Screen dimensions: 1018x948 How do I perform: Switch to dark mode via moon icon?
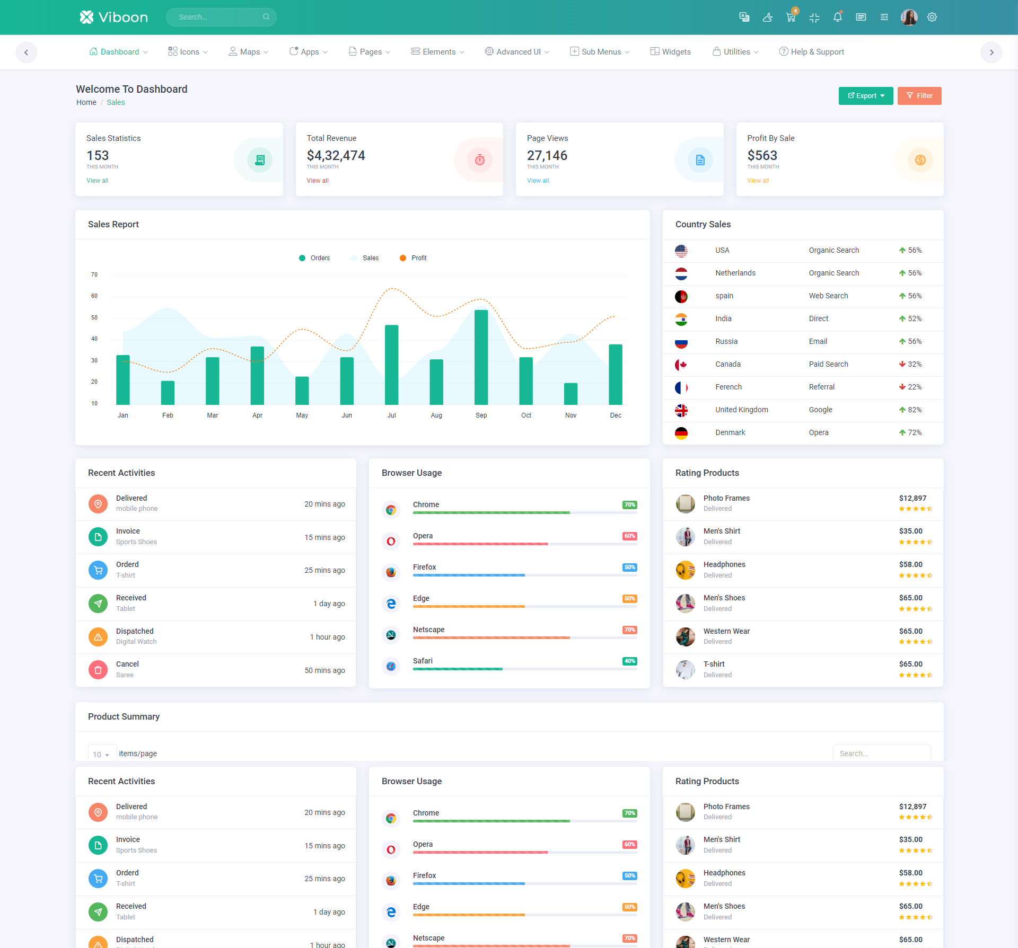point(767,17)
